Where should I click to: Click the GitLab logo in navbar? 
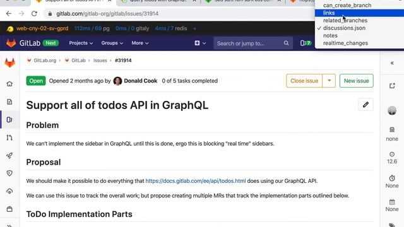pyautogui.click(x=11, y=43)
